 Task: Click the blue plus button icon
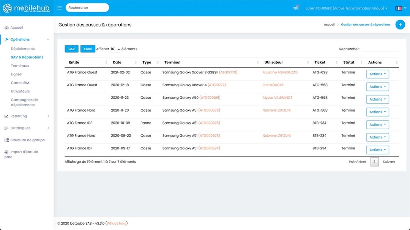pyautogui.click(x=400, y=24)
